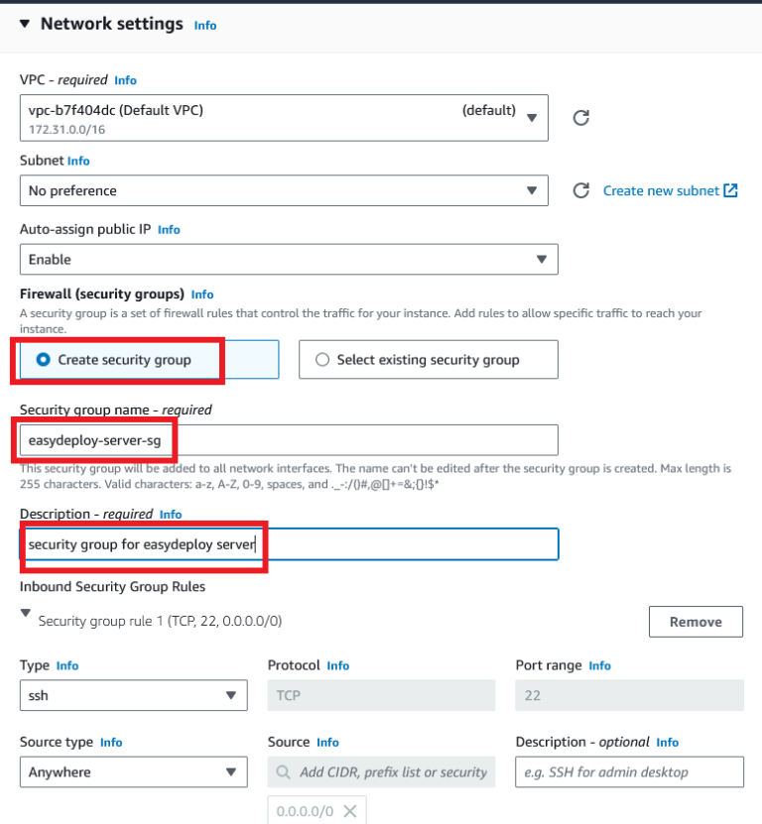Refresh the VPC list
The image size is (762, 824).
click(x=580, y=116)
